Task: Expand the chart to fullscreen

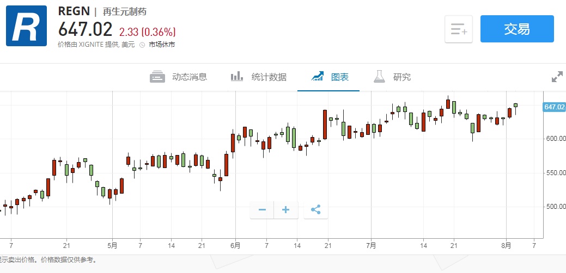Action: (557, 77)
